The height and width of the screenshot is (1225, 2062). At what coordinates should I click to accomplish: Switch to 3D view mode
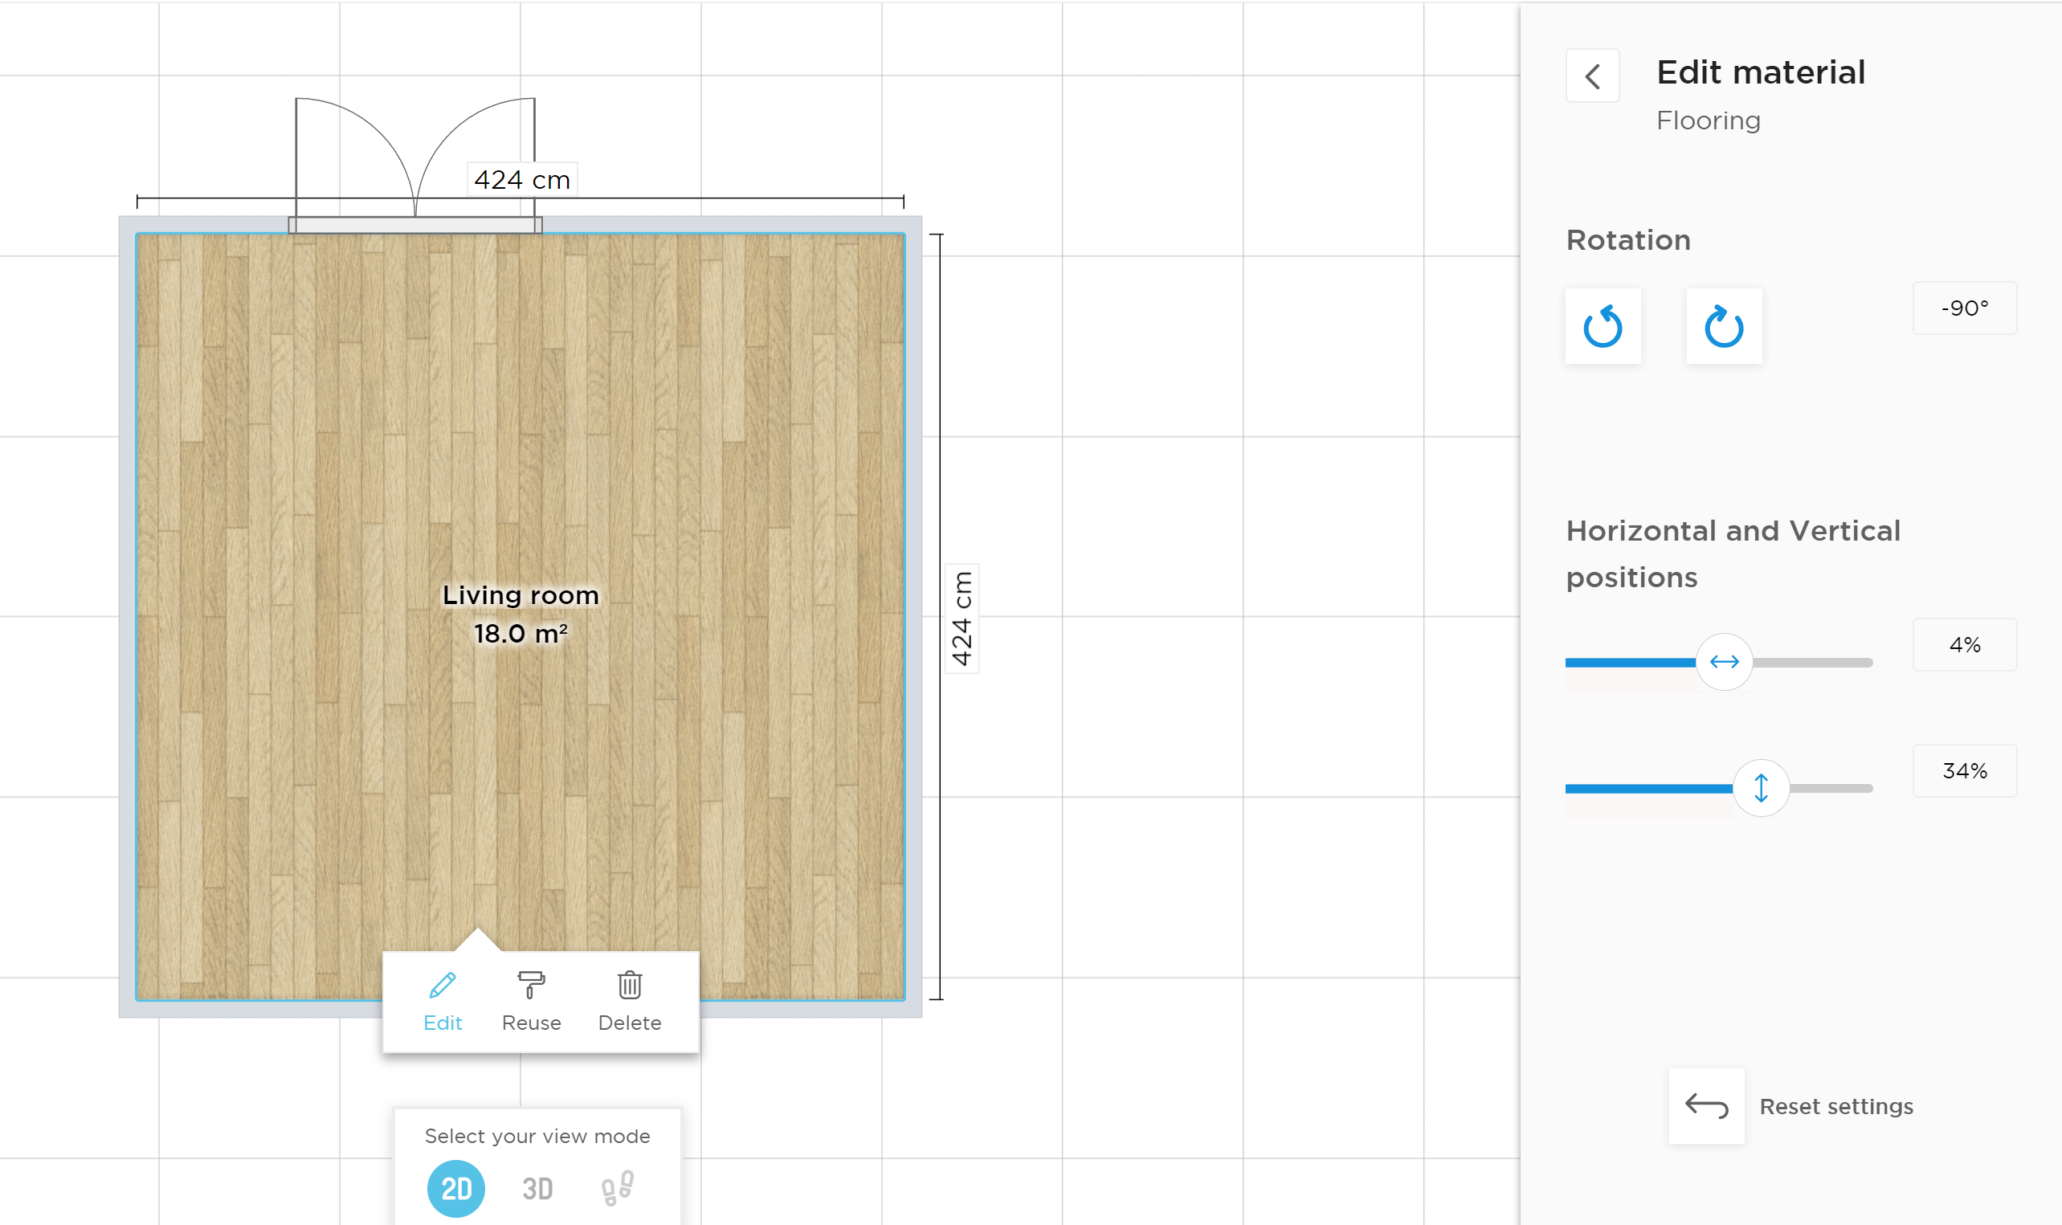point(538,1187)
